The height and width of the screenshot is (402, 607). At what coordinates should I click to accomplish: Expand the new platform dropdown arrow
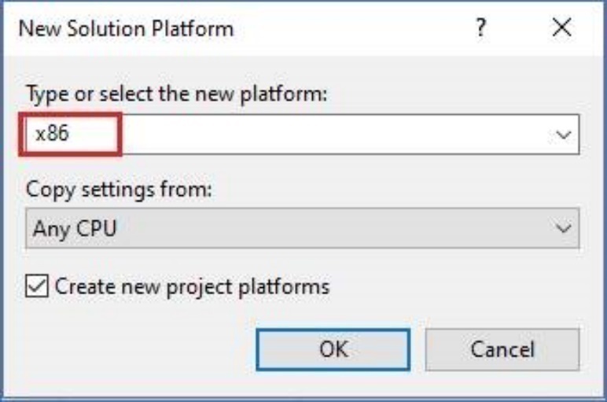pyautogui.click(x=563, y=135)
